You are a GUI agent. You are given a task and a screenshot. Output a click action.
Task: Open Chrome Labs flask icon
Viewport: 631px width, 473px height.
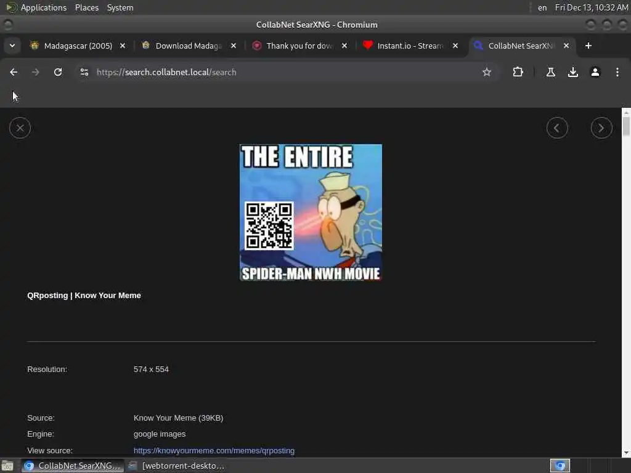tap(550, 72)
